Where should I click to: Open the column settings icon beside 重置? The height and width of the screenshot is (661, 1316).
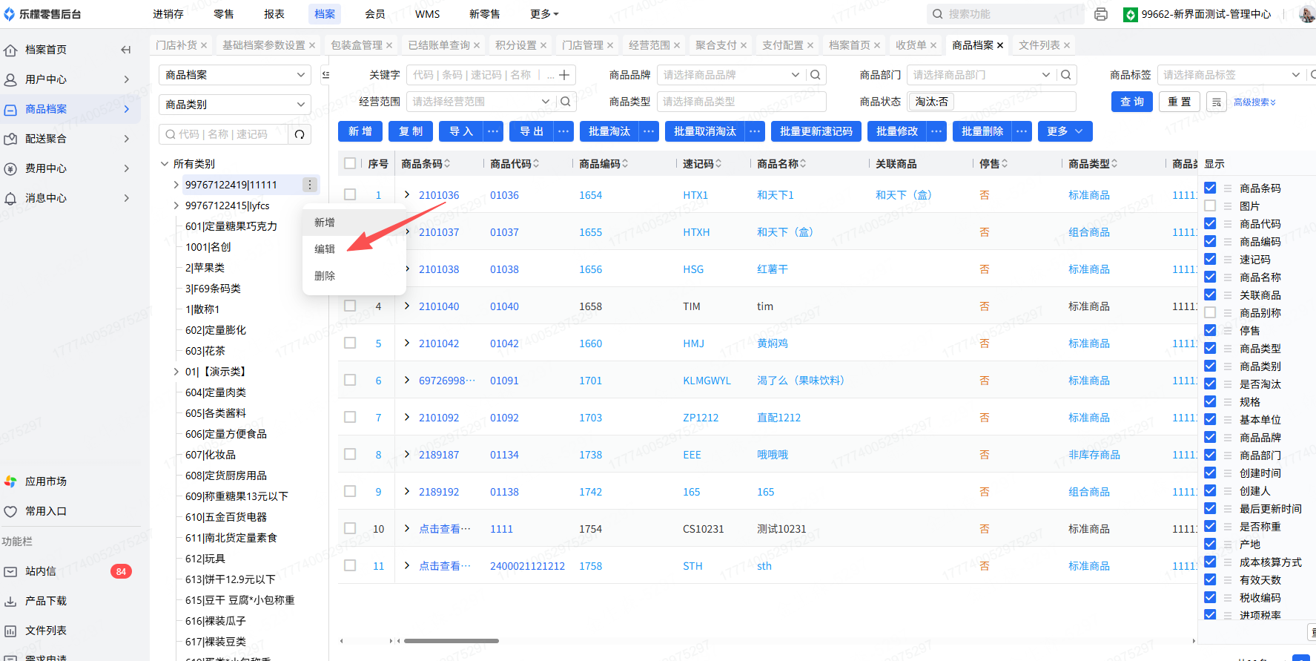coord(1217,102)
